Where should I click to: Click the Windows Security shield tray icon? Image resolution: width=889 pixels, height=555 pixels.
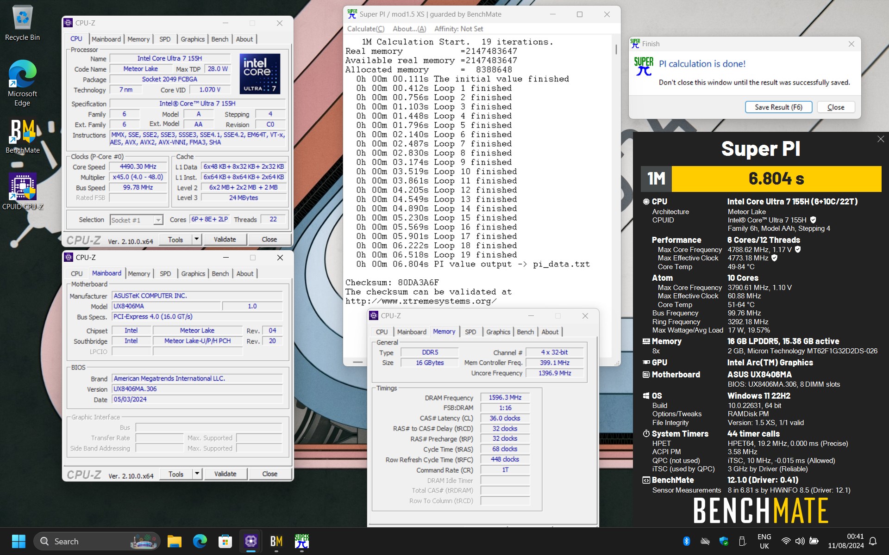coord(724,541)
